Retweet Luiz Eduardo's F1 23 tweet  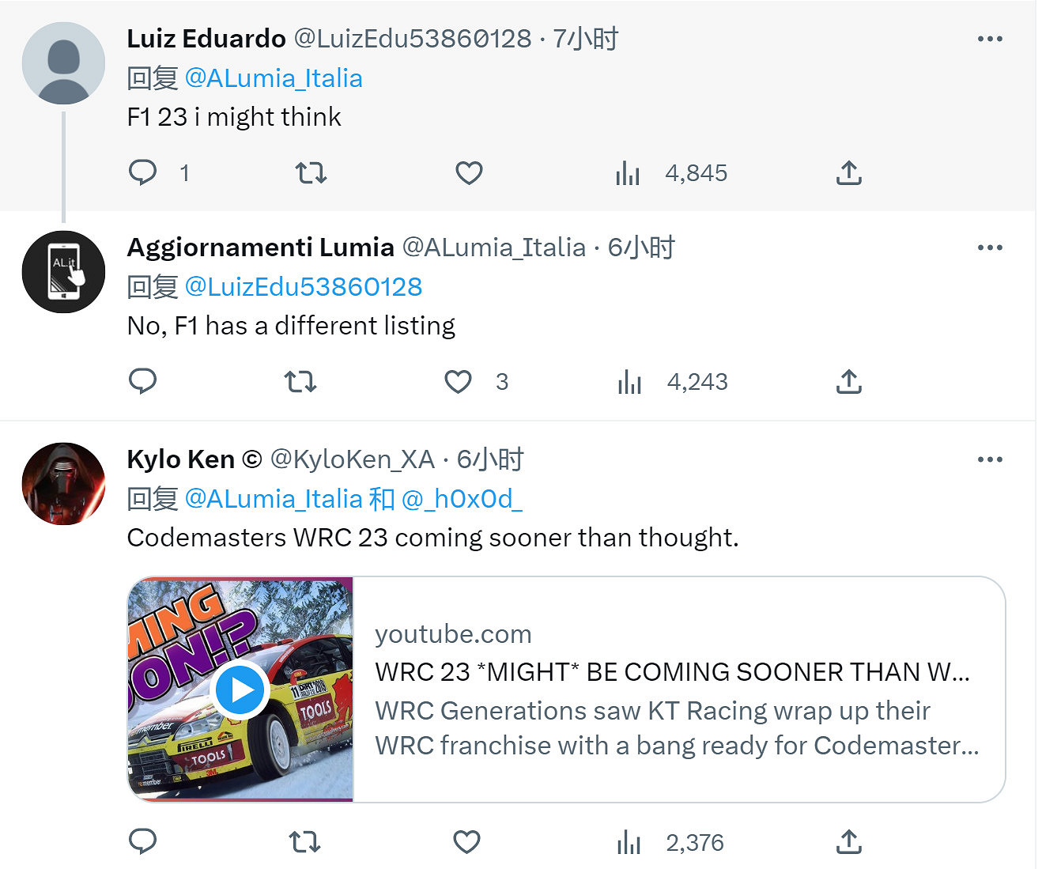pos(311,172)
